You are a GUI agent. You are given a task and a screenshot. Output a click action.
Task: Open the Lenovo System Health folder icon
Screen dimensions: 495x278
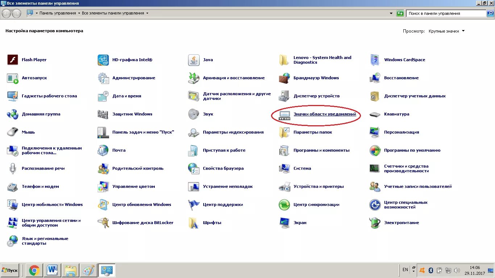click(284, 60)
